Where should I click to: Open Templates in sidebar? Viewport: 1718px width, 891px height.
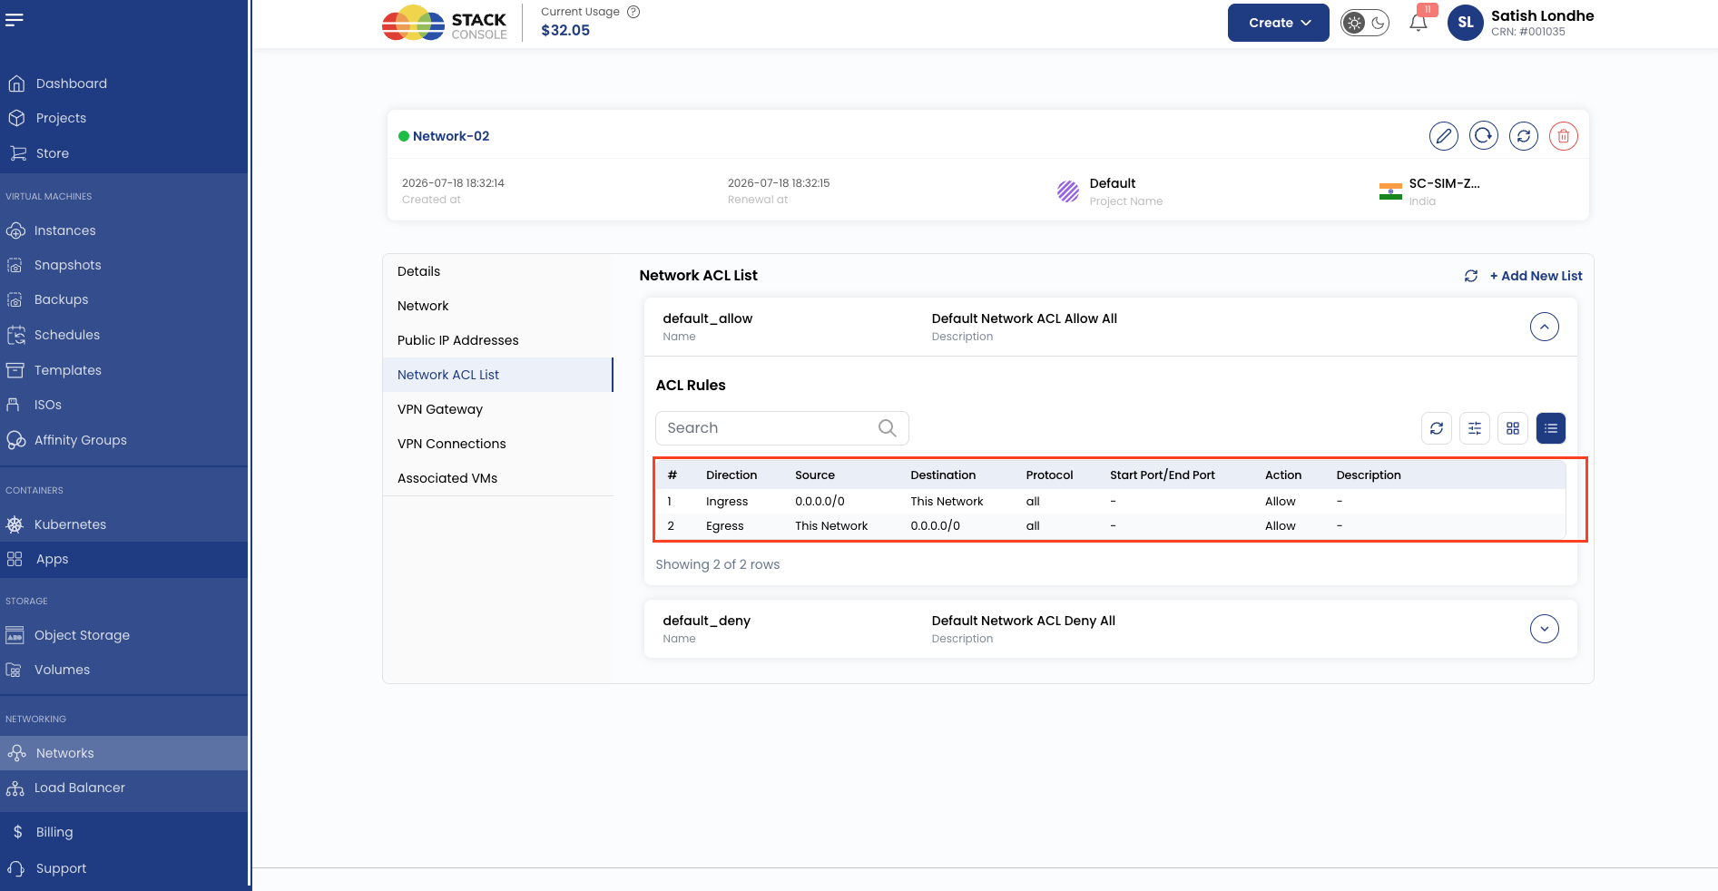pyautogui.click(x=123, y=370)
